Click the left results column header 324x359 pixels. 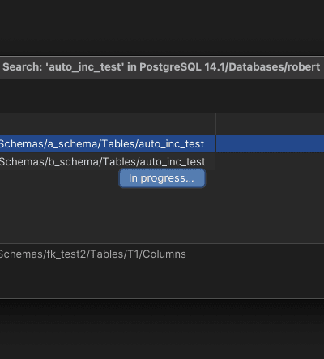pyautogui.click(x=108, y=124)
